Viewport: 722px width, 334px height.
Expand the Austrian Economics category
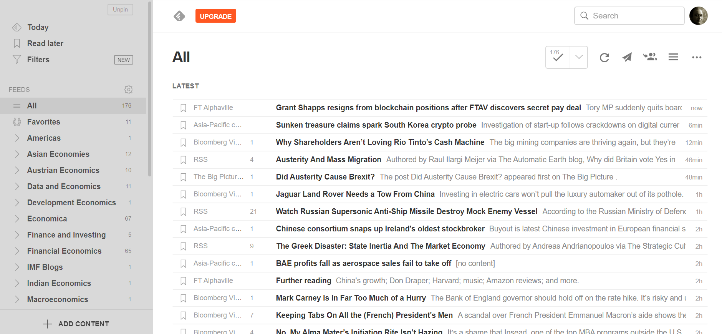pos(17,170)
